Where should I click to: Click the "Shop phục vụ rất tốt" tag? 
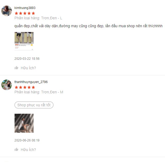pyautogui.click(x=34, y=105)
